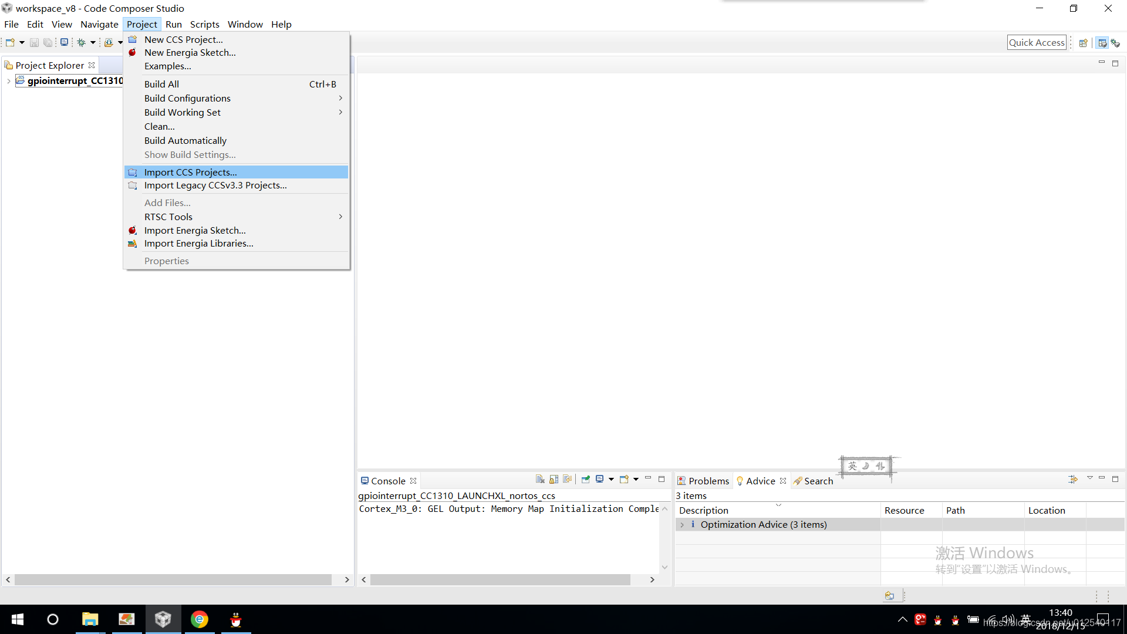
Task: Expand the gpiointerrupt_CC1310 project tree node
Action: coord(8,81)
